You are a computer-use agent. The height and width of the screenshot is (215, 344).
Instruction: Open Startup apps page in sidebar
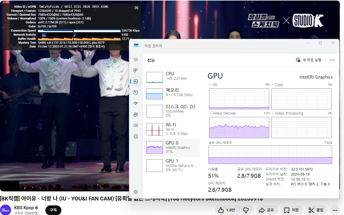(135, 104)
